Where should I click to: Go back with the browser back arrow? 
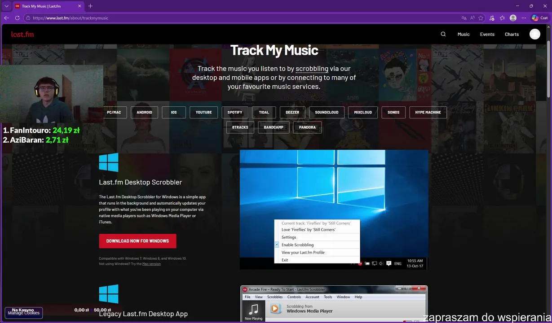tap(6, 18)
